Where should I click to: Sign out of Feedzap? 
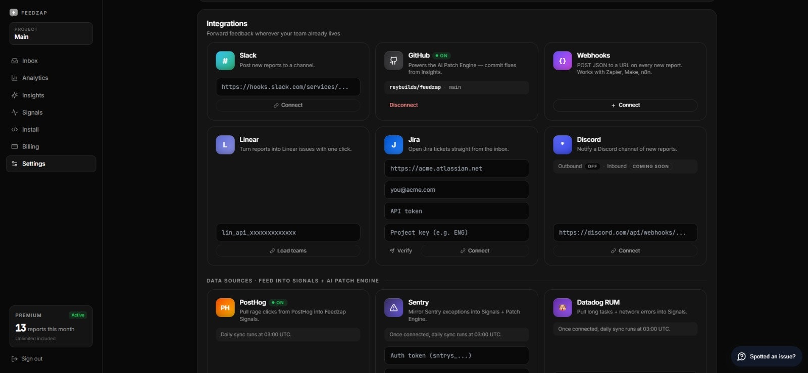pos(27,359)
